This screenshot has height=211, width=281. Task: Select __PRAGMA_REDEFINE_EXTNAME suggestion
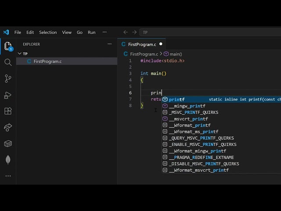pyautogui.click(x=221, y=157)
